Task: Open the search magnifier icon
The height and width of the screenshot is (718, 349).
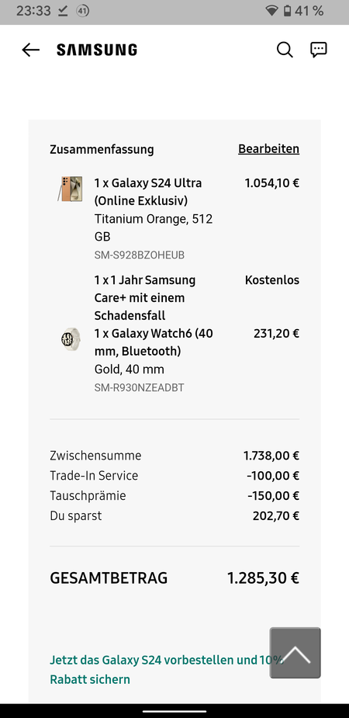Action: click(x=285, y=50)
